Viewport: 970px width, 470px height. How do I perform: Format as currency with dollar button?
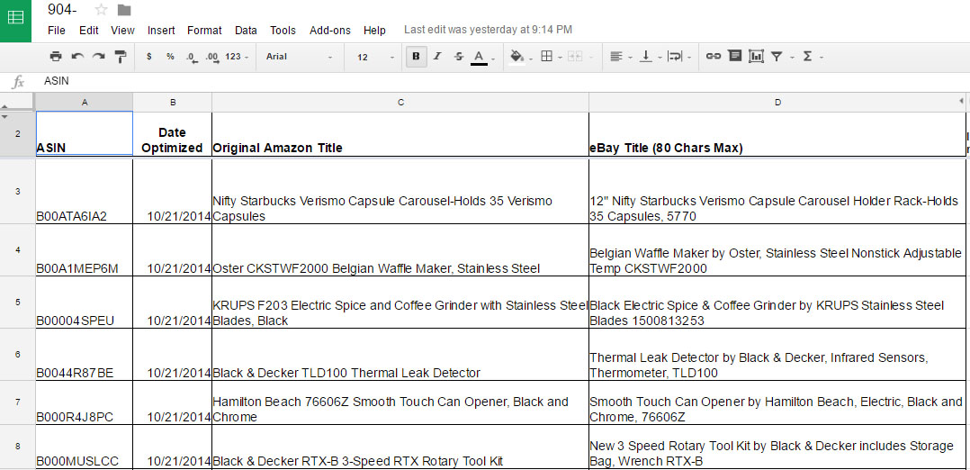point(148,57)
